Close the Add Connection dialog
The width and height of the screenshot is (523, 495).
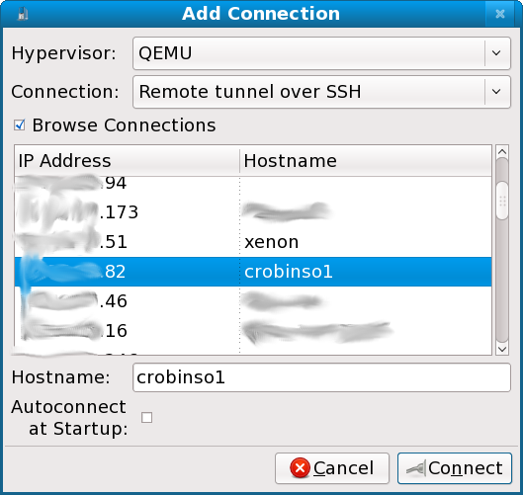(499, 14)
